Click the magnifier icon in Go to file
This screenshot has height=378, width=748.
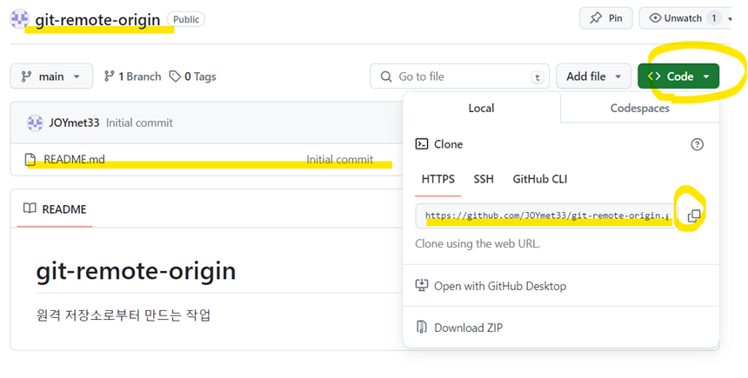pyautogui.click(x=386, y=76)
